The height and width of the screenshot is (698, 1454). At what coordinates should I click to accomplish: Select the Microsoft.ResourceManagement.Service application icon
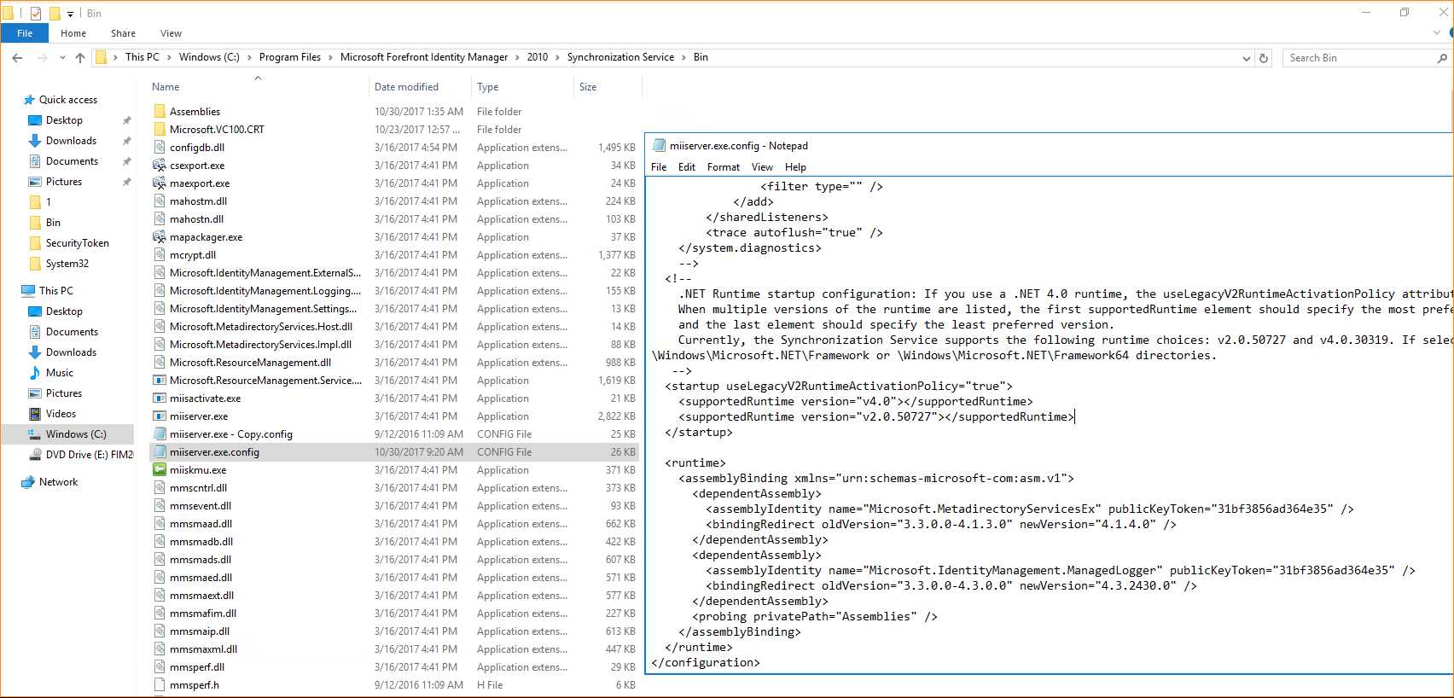(159, 381)
